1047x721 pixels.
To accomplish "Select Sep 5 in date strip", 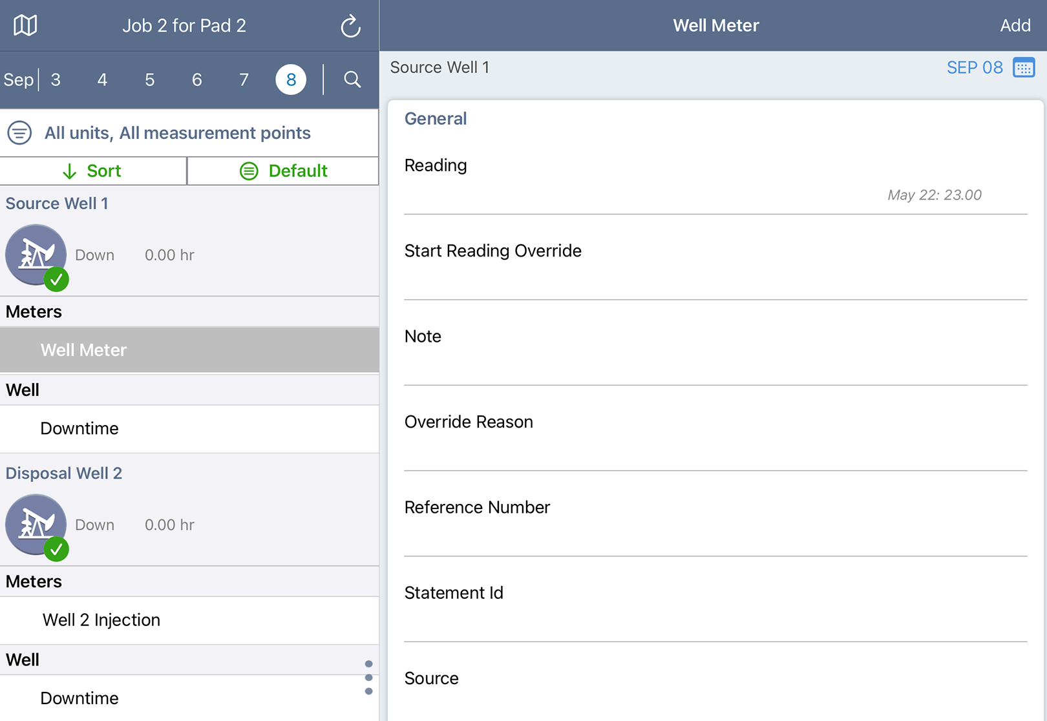I will (x=149, y=80).
